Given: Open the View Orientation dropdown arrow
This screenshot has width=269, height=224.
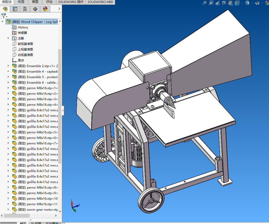Looking at the screenshot, I should coord(242,3).
